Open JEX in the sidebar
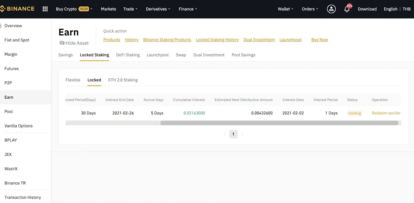The width and height of the screenshot is (414, 203). pyautogui.click(x=8, y=154)
